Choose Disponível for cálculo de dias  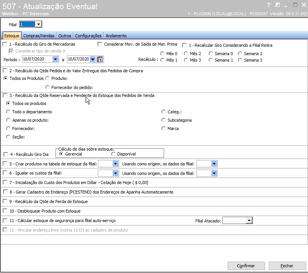113,154
